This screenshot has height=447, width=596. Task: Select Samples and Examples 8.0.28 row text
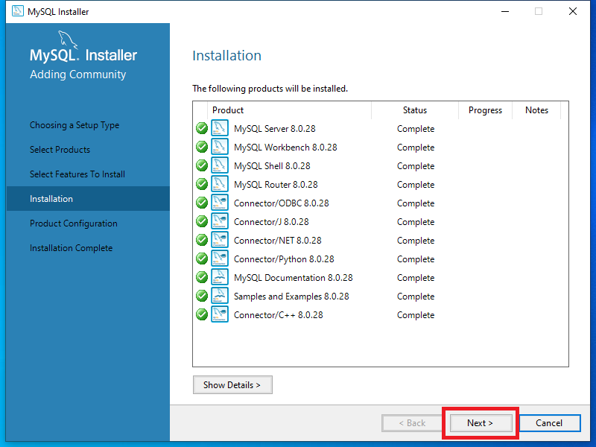point(291,297)
